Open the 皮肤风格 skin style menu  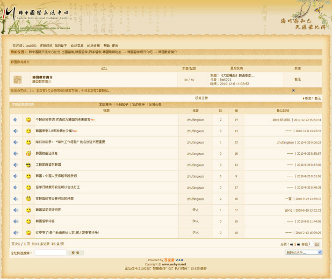tap(46, 46)
